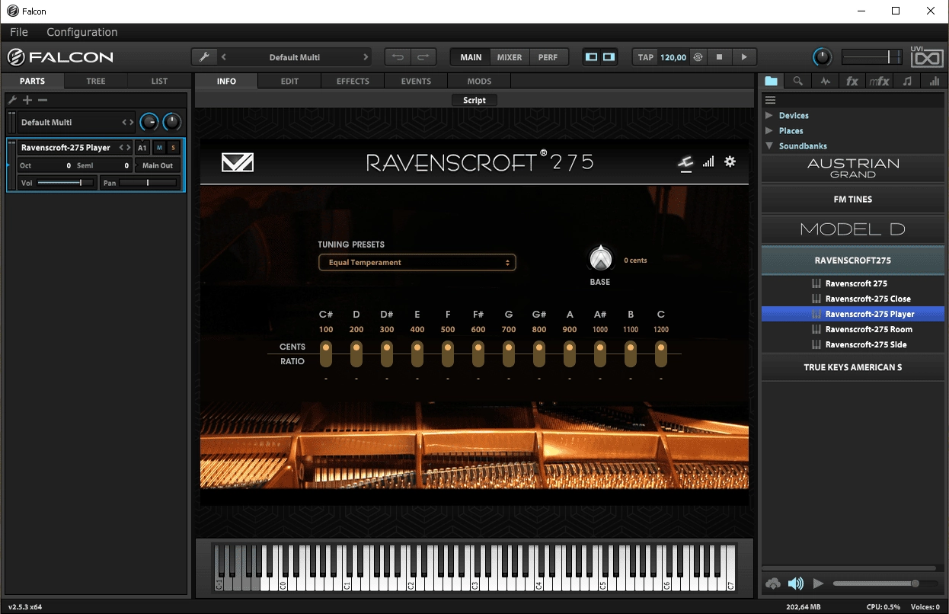Open the Tuning Presets dropdown
The width and height of the screenshot is (949, 614).
click(417, 262)
